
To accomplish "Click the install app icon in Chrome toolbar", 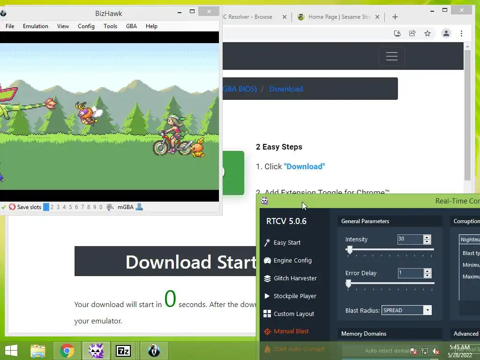I will click(397, 33).
